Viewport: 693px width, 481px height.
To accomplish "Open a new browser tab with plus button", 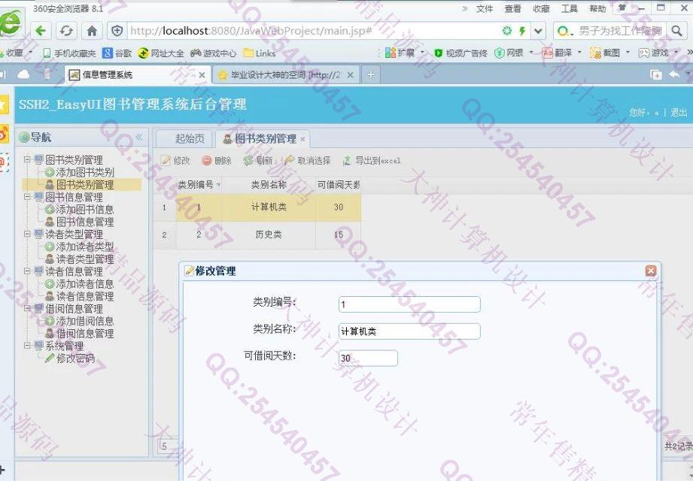I will coord(370,74).
